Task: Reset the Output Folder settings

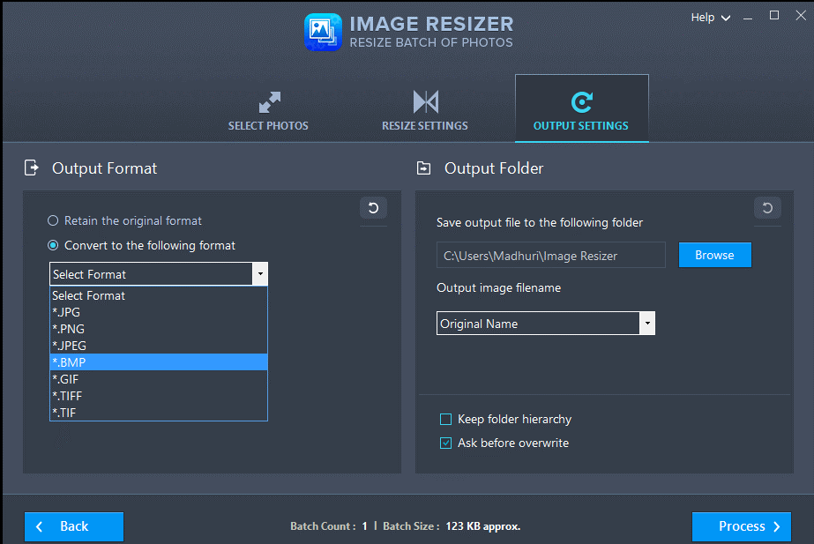Action: (x=766, y=208)
